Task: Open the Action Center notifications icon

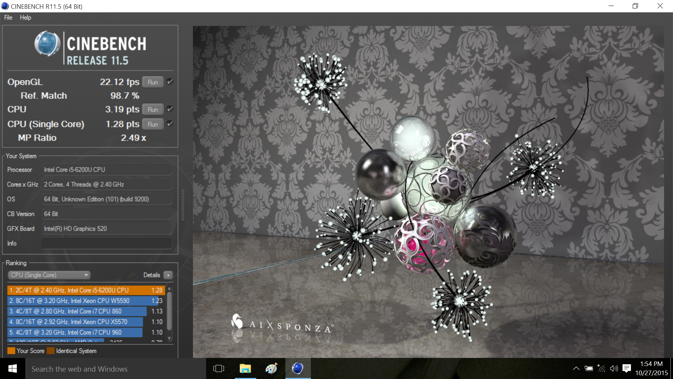Action: [627, 368]
